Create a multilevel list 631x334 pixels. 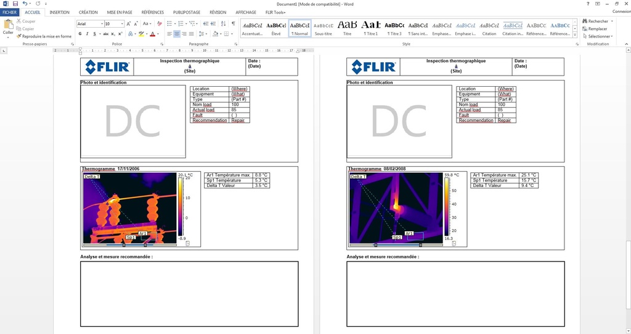tap(193, 24)
